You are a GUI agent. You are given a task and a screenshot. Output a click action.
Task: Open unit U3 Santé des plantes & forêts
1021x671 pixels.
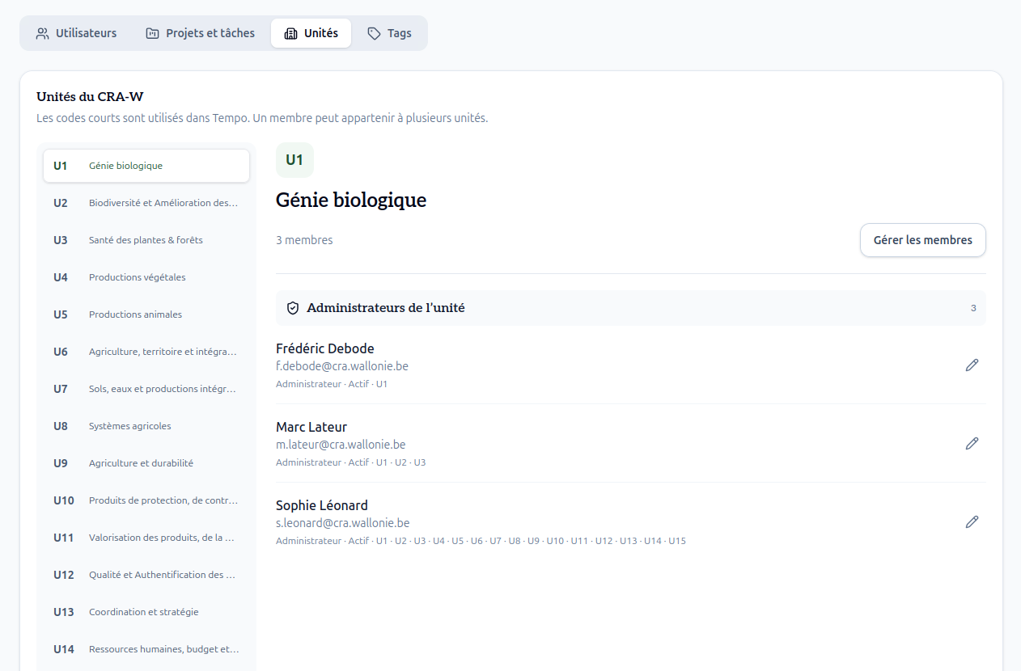pos(146,240)
